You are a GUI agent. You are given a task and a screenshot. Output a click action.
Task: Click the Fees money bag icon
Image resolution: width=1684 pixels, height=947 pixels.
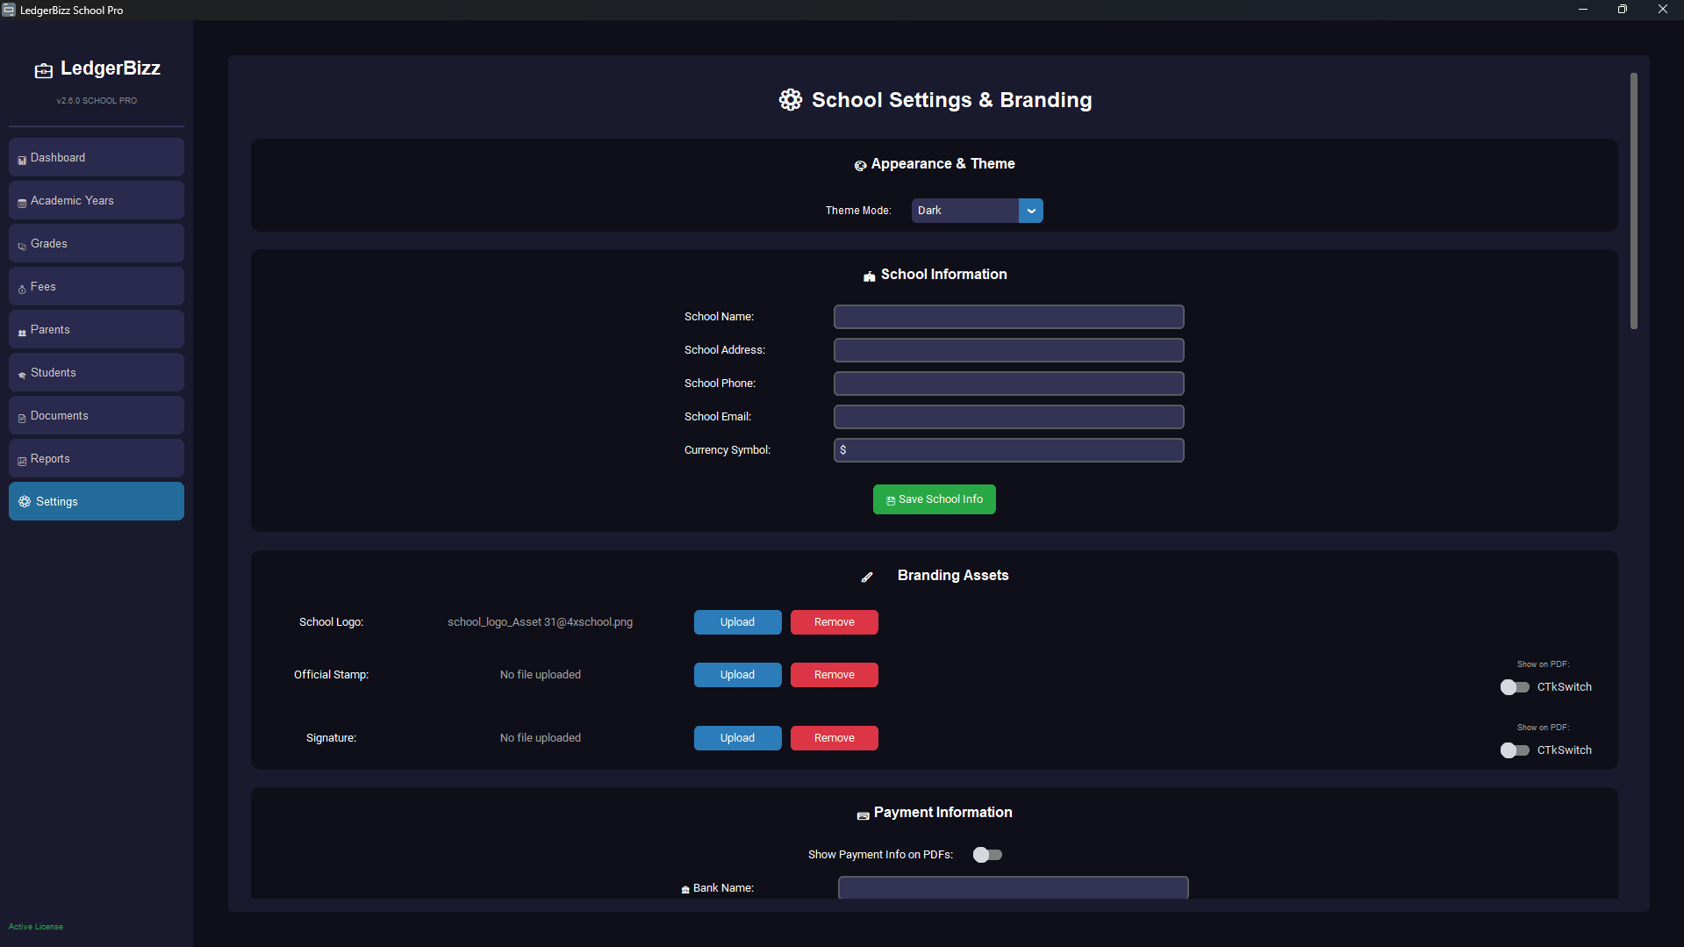point(22,289)
